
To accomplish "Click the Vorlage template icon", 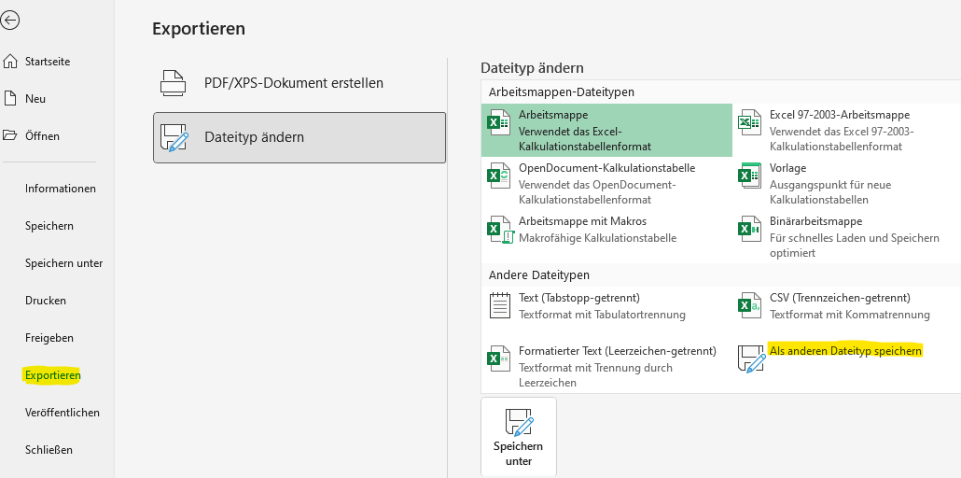I will pos(749,176).
